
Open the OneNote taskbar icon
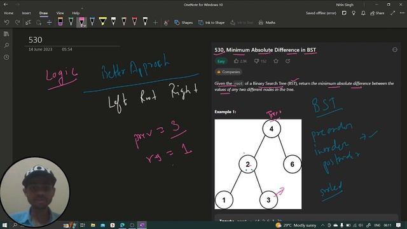142,225
